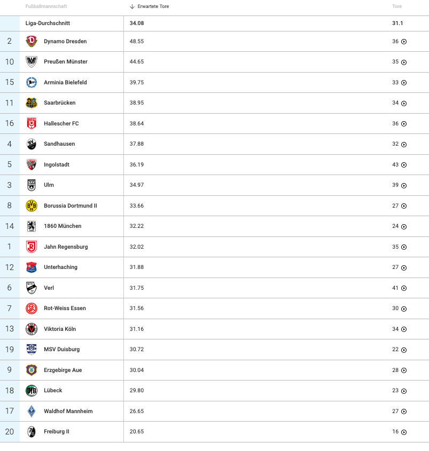Sort table by the Tore column header
This screenshot has height=451, width=429.
coord(397,6)
